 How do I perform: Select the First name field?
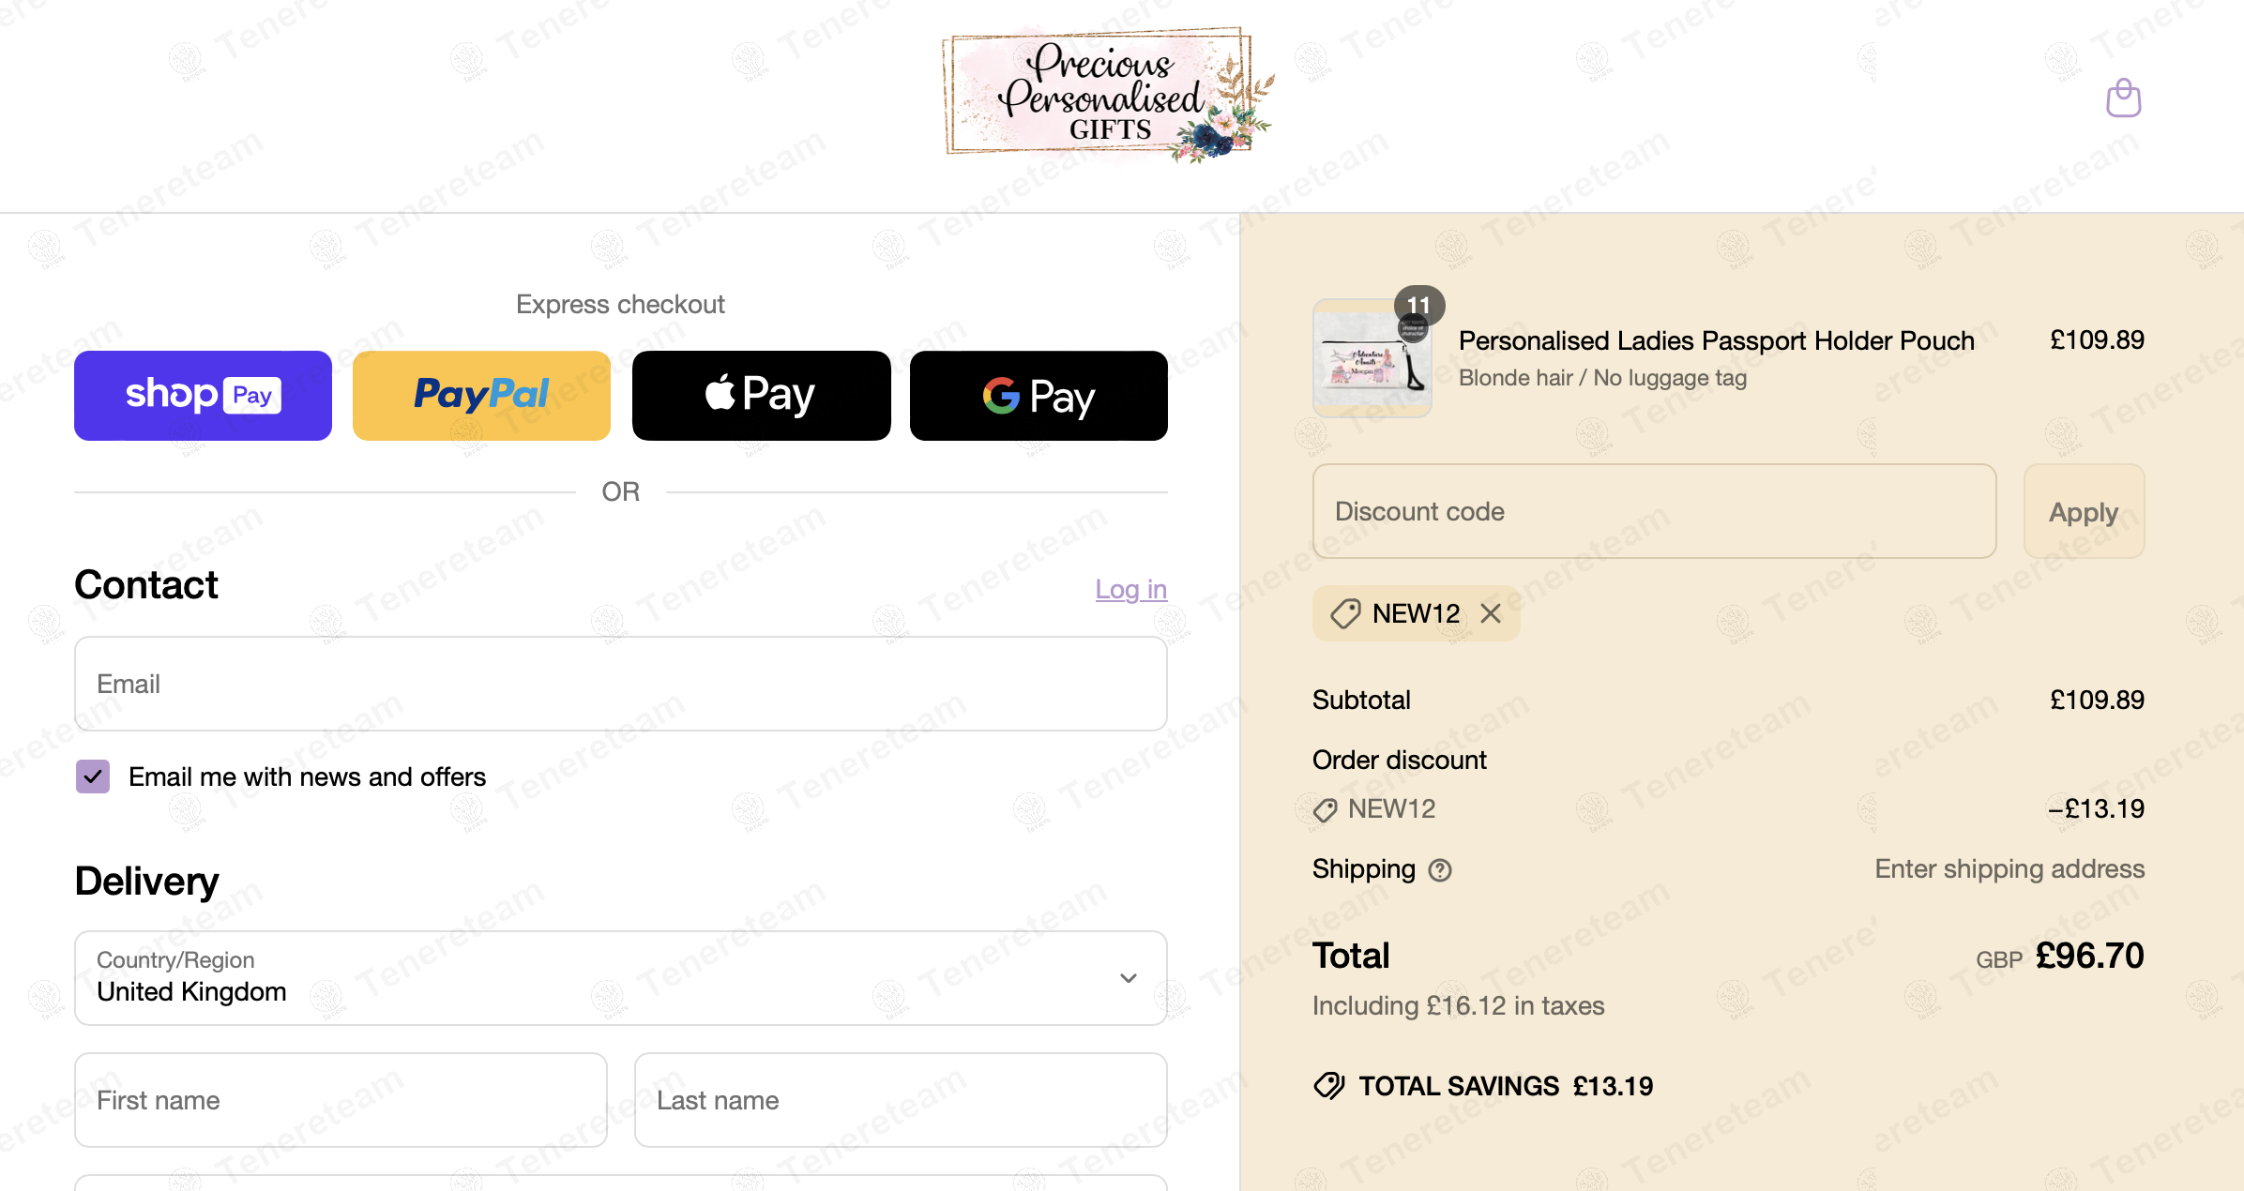341,1100
